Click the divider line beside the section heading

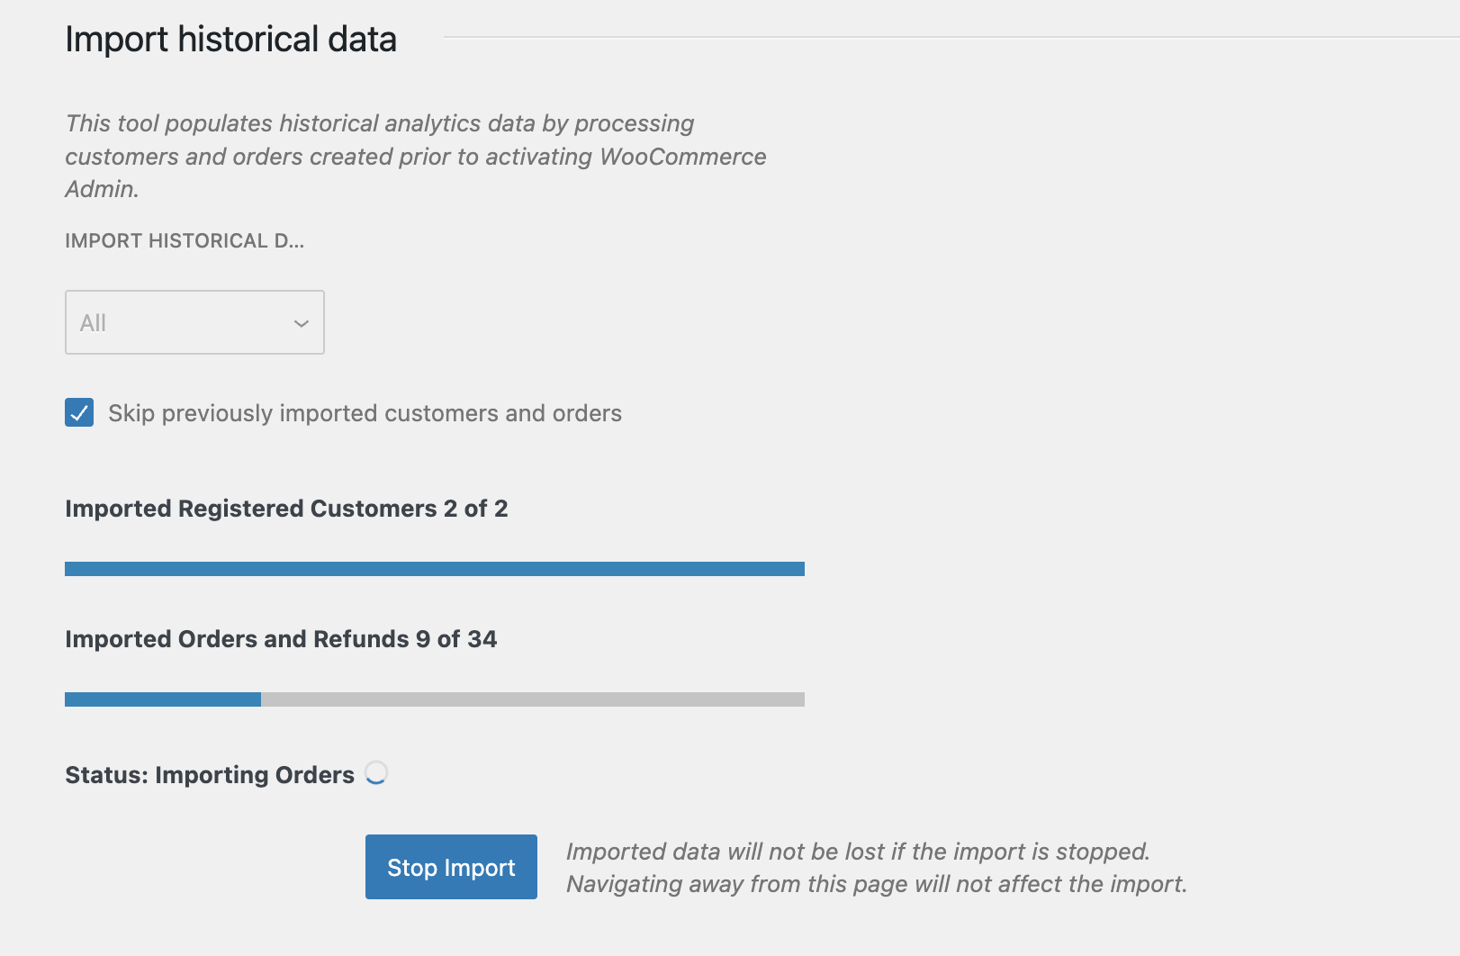945,38
